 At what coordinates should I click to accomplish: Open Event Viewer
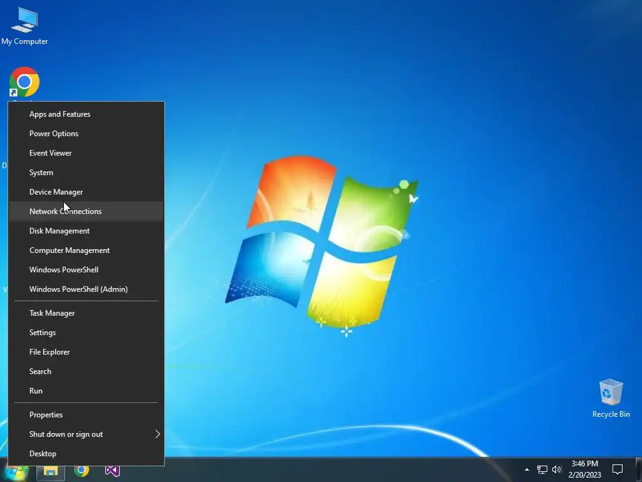click(87, 153)
